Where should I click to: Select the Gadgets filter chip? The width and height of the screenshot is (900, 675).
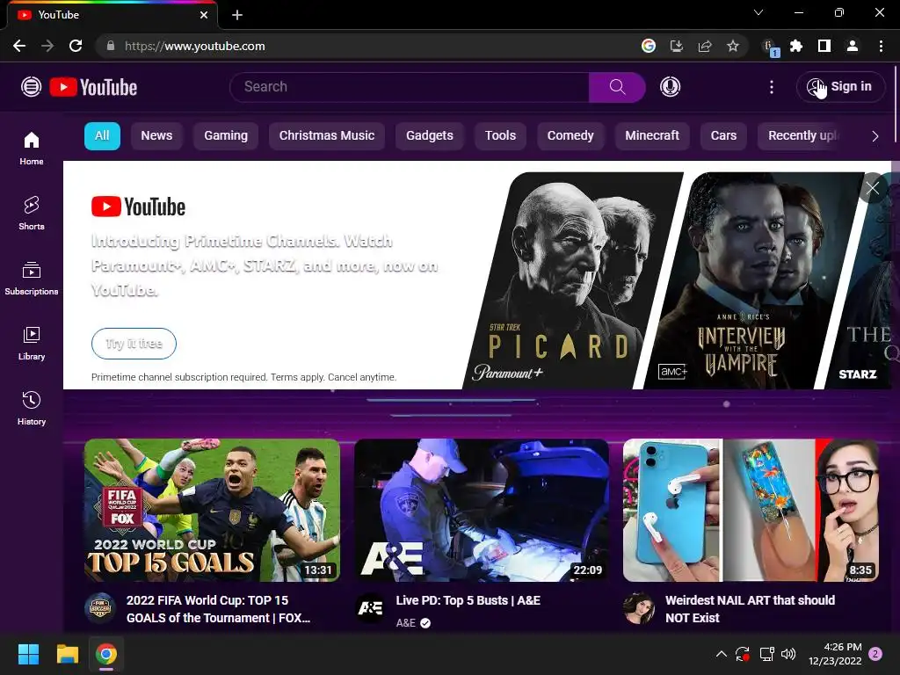pos(430,136)
